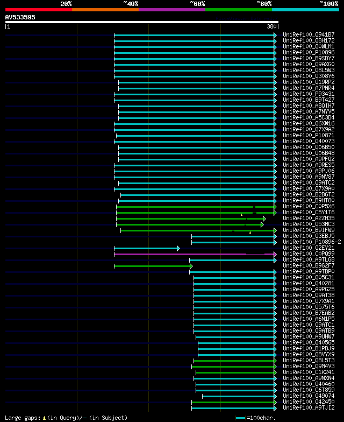
Task: Open the UniRef100_B9G2F7 label
Action: pos(309,266)
